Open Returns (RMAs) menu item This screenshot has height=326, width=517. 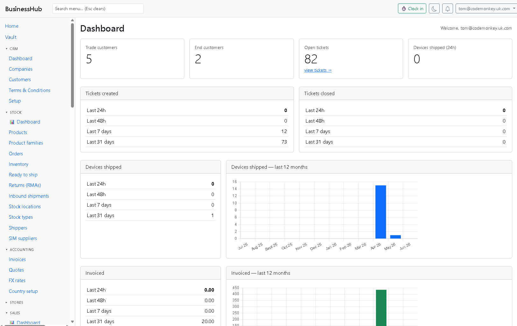[x=25, y=185]
